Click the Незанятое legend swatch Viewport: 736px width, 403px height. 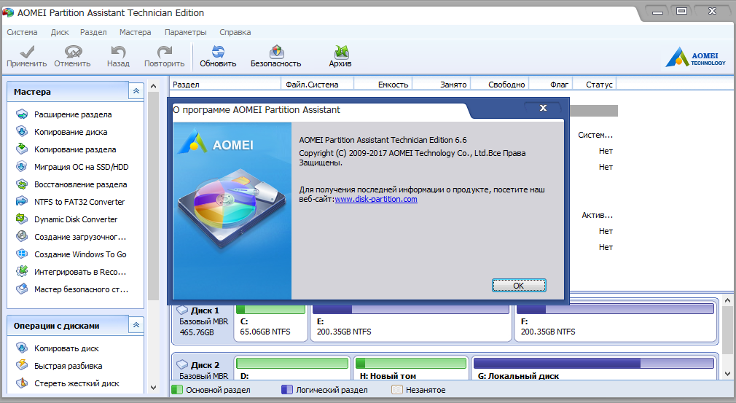(397, 390)
